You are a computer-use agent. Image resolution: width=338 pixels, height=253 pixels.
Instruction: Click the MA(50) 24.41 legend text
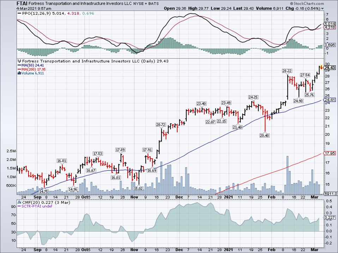[32, 65]
